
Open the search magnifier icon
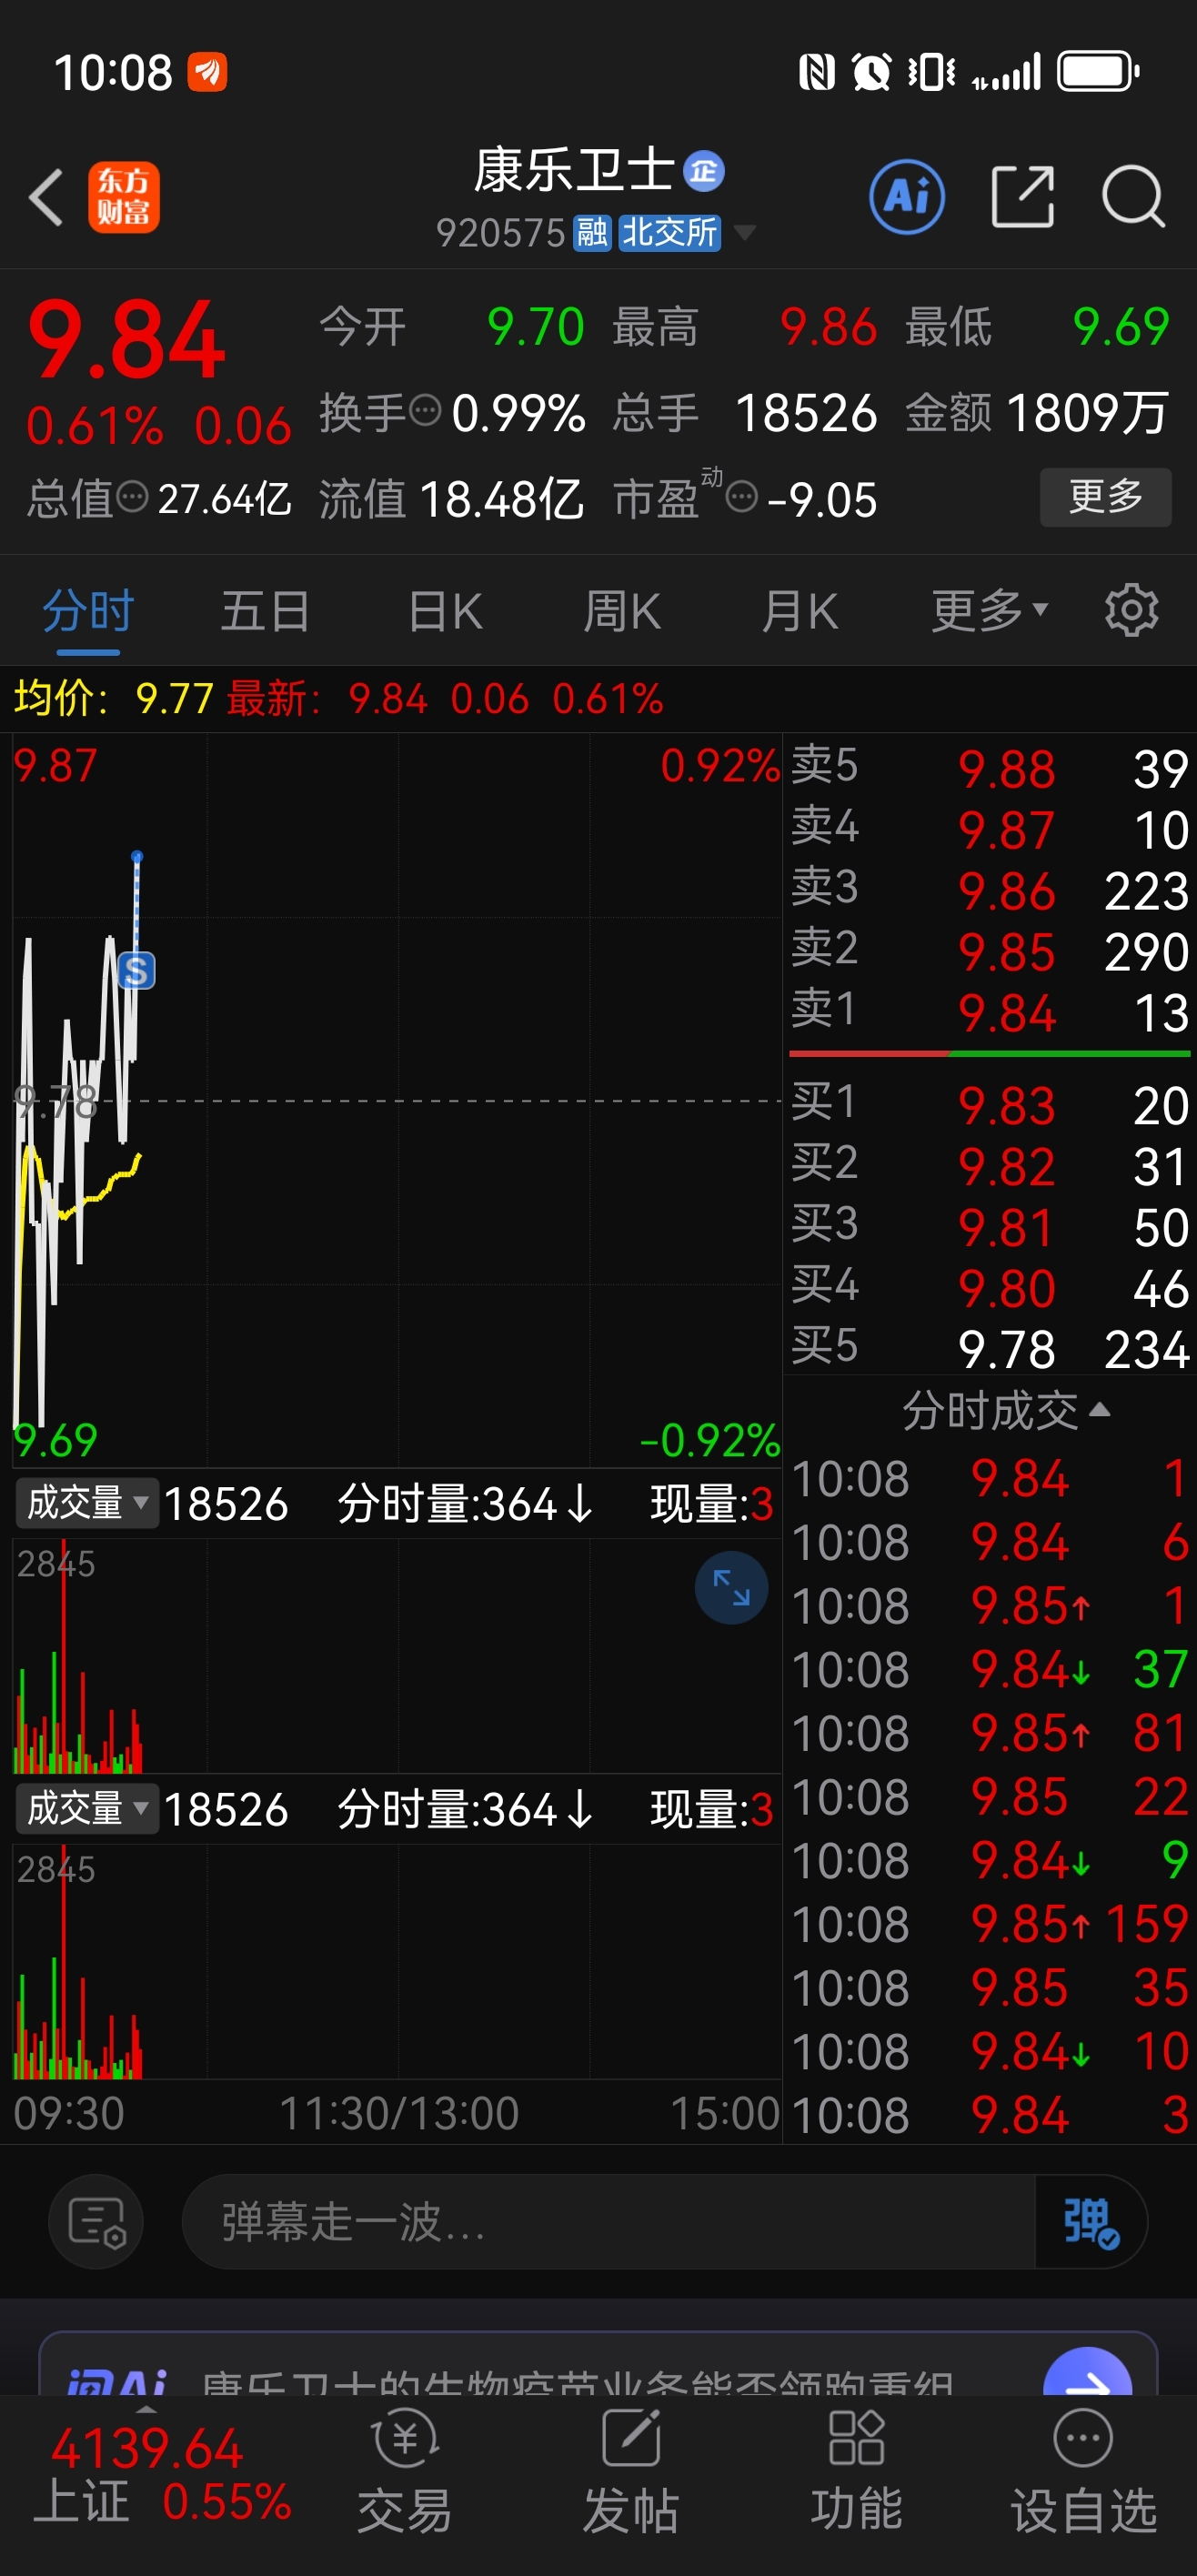(x=1133, y=197)
